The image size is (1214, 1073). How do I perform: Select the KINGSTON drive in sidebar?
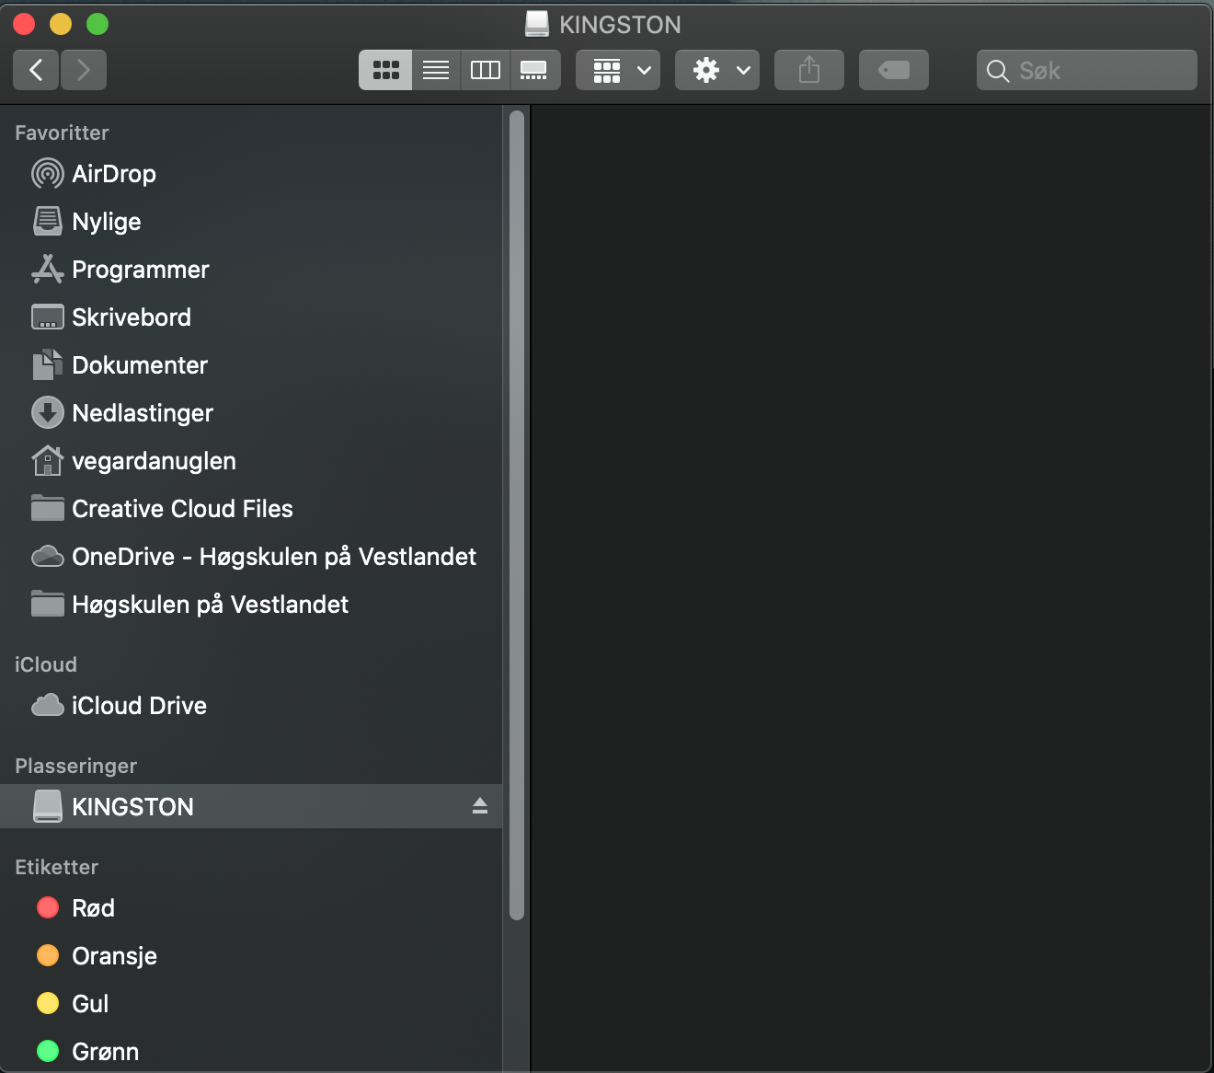point(251,806)
